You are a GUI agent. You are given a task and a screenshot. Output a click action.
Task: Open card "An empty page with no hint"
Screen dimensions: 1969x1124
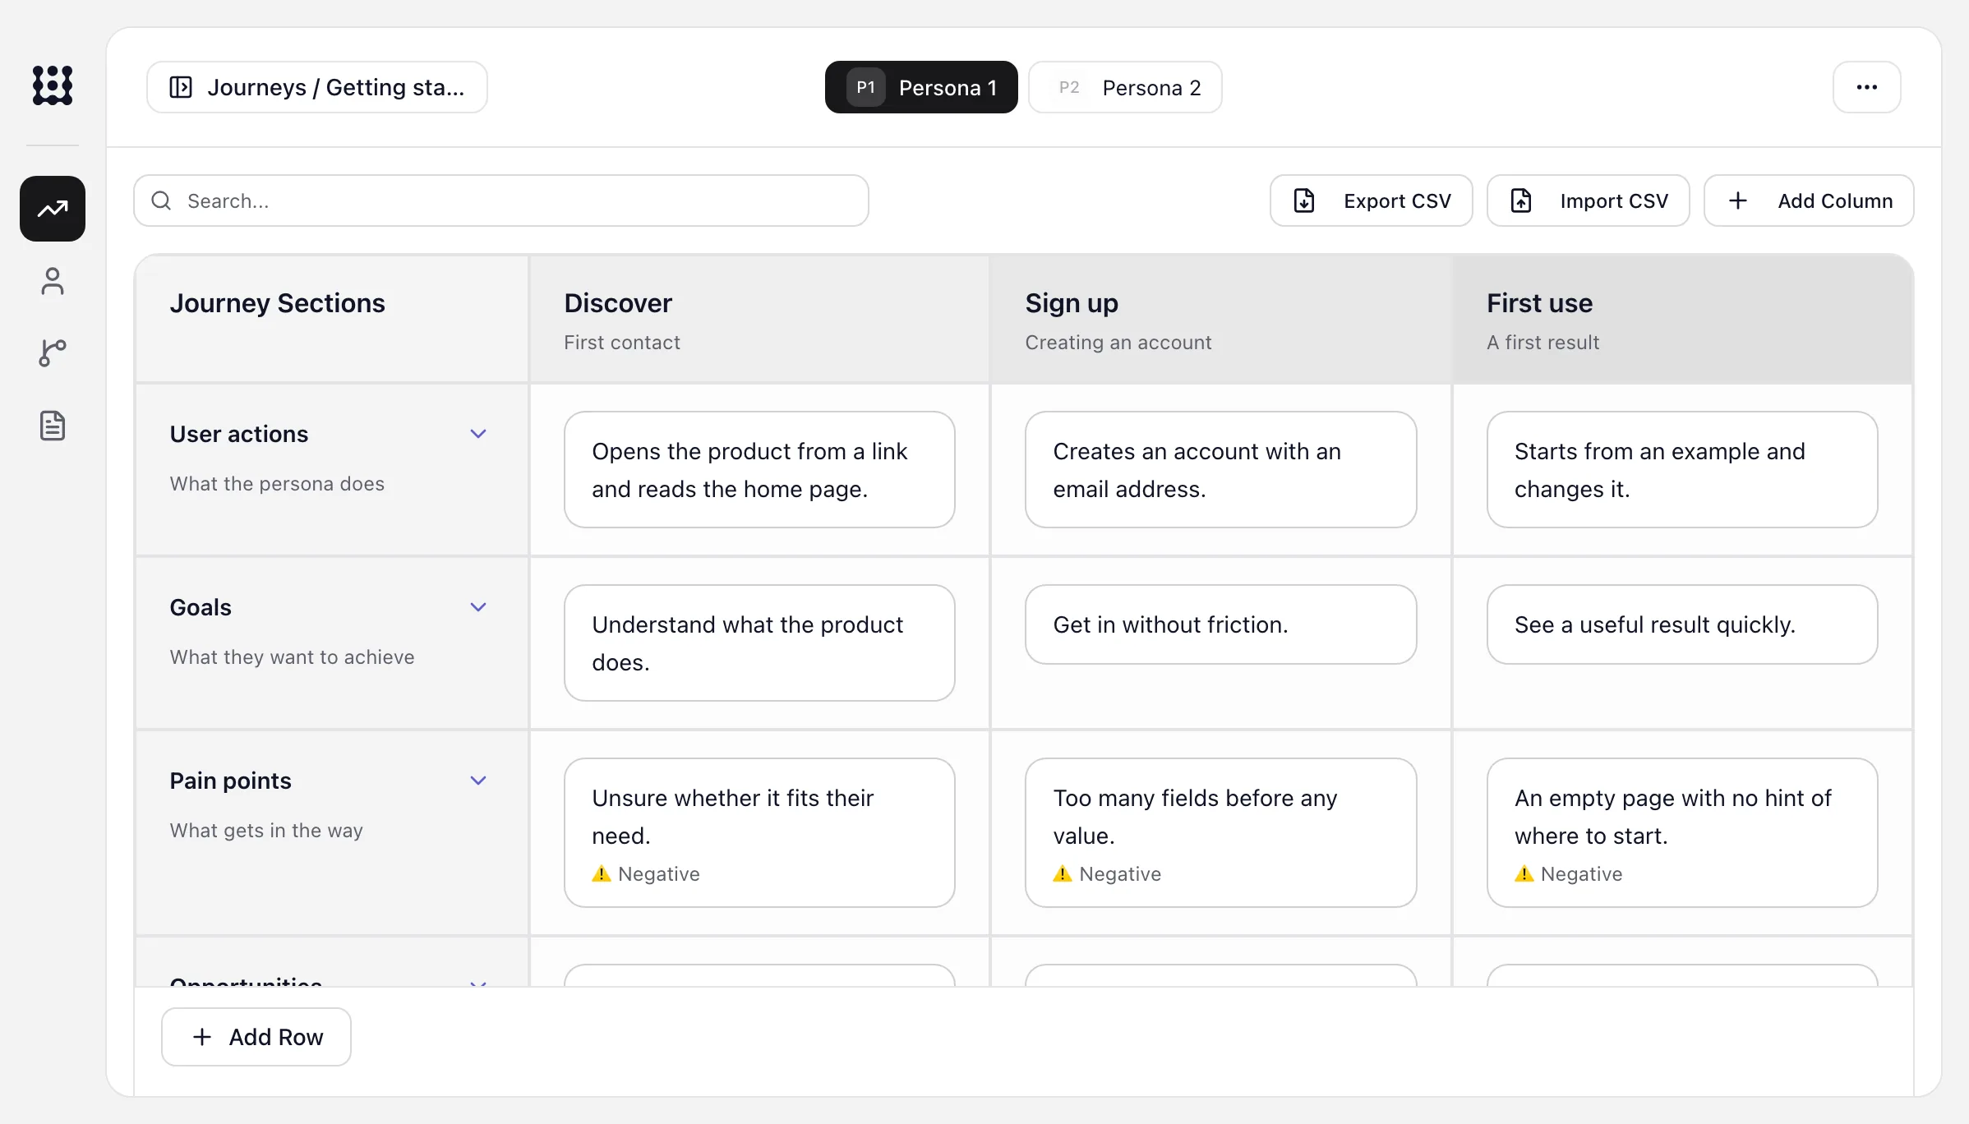tap(1682, 833)
